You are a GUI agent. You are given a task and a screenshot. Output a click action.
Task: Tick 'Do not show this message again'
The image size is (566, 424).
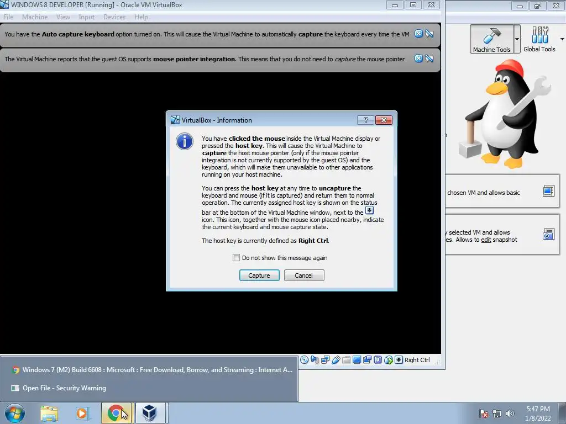236,258
